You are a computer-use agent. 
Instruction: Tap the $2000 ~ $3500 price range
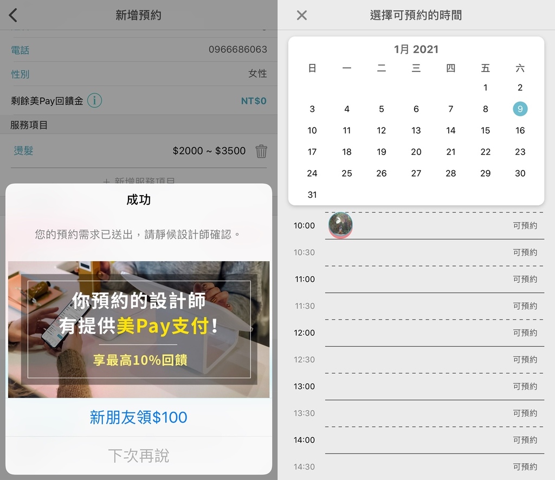(x=209, y=151)
